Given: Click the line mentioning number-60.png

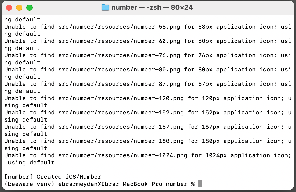Looking at the screenshot, I should pos(148,41).
